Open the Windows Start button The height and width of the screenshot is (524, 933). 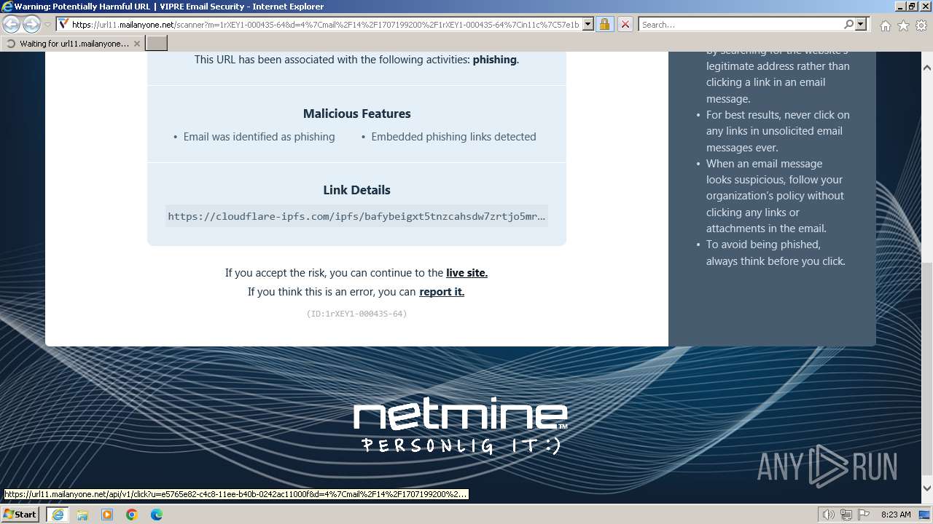point(20,515)
